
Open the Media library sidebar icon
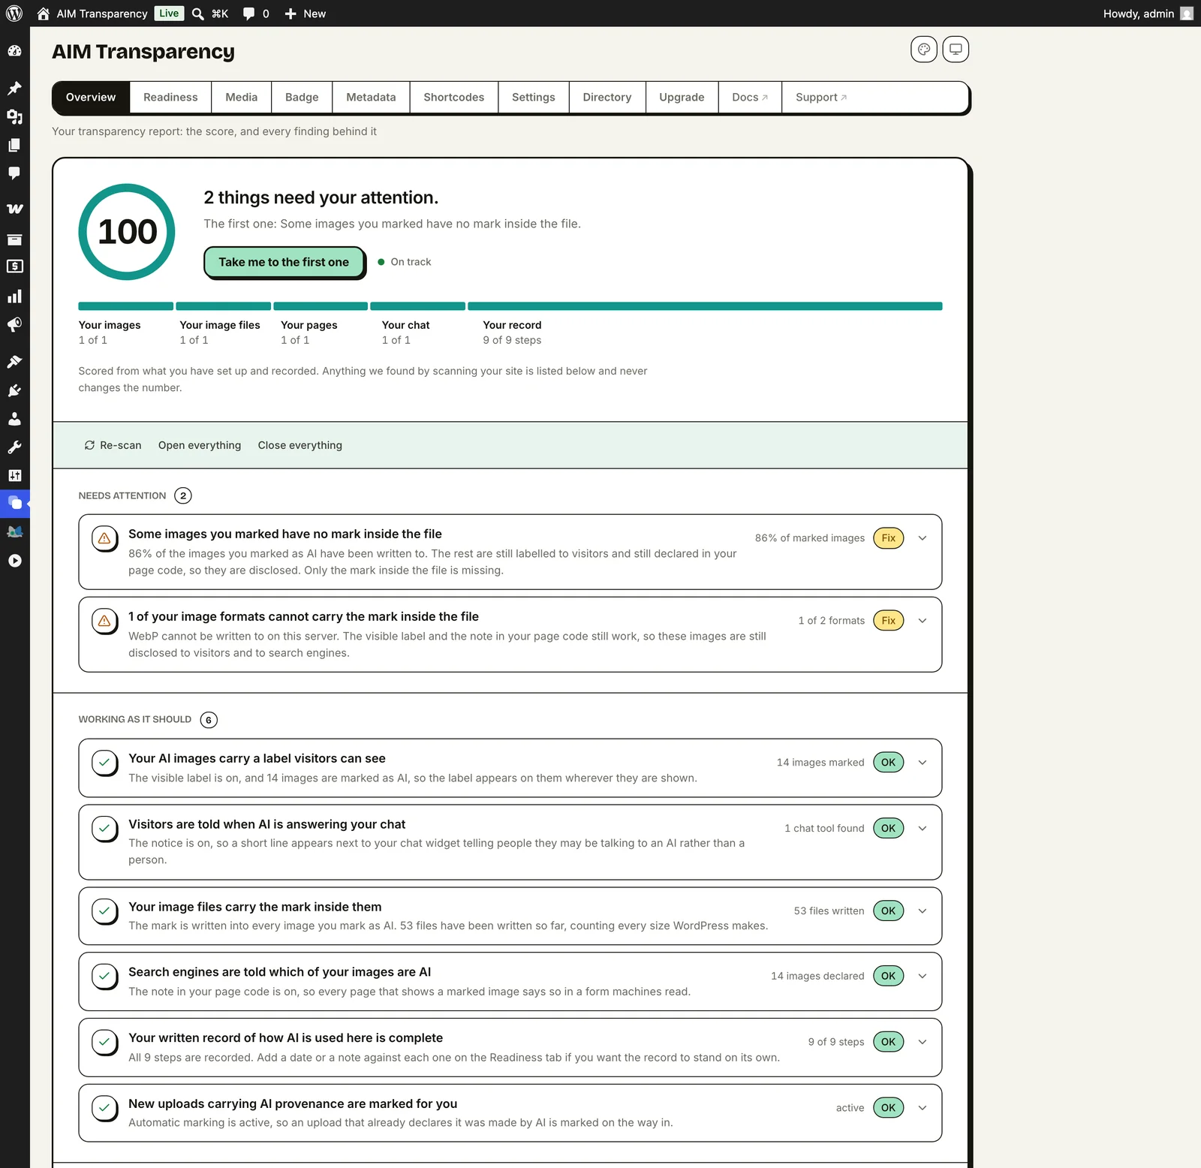coord(14,116)
